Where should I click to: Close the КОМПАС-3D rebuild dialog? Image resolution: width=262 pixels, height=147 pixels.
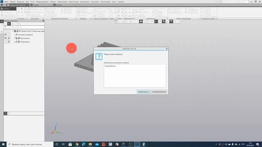tap(167, 49)
